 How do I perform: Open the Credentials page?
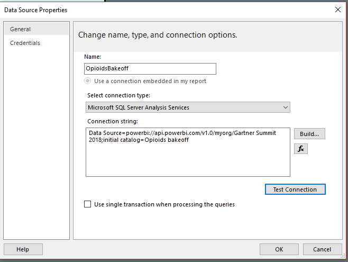click(25, 43)
